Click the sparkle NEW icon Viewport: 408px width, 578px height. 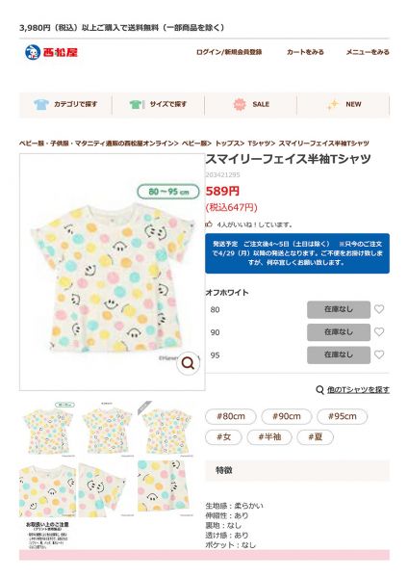[333, 105]
